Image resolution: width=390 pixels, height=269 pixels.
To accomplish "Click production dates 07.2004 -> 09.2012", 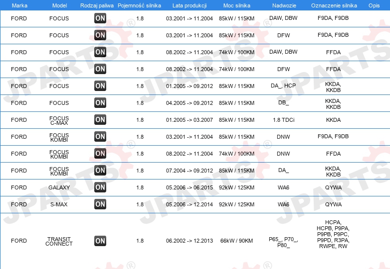I will click(190, 171).
